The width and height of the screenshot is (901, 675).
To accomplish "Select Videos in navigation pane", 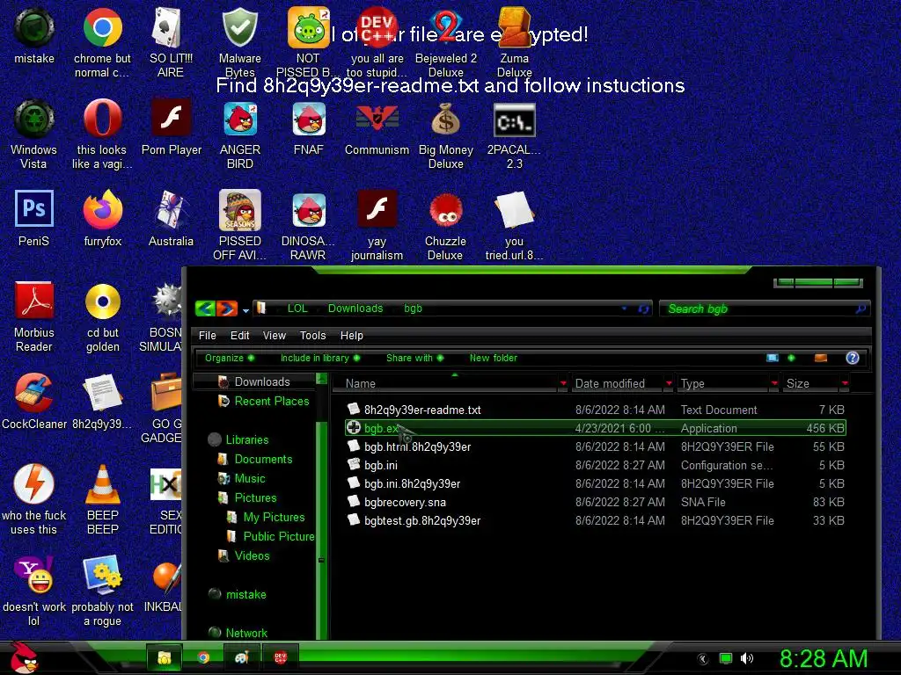I will [252, 555].
